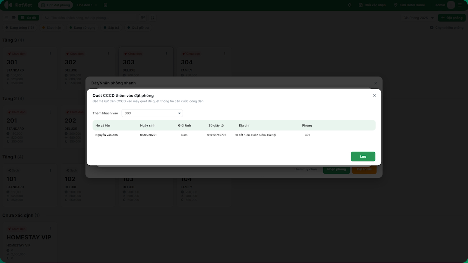The height and width of the screenshot is (263, 468).
Task: Click the Tầng 2 (4) floor heading
Action: click(13, 99)
